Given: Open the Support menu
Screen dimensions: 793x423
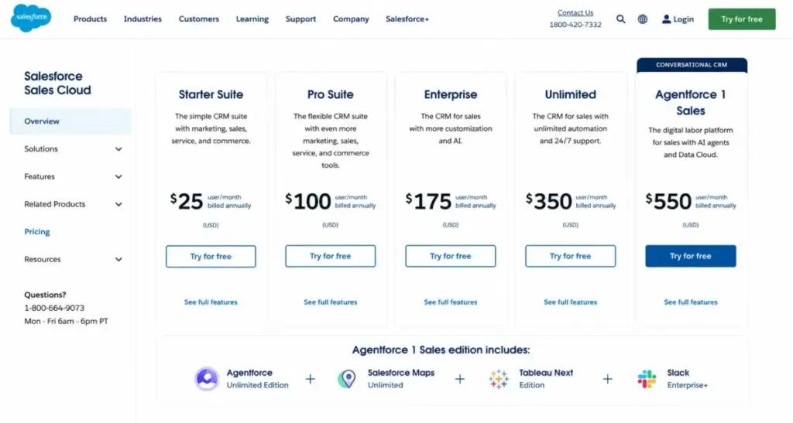Looking at the screenshot, I should 300,19.
